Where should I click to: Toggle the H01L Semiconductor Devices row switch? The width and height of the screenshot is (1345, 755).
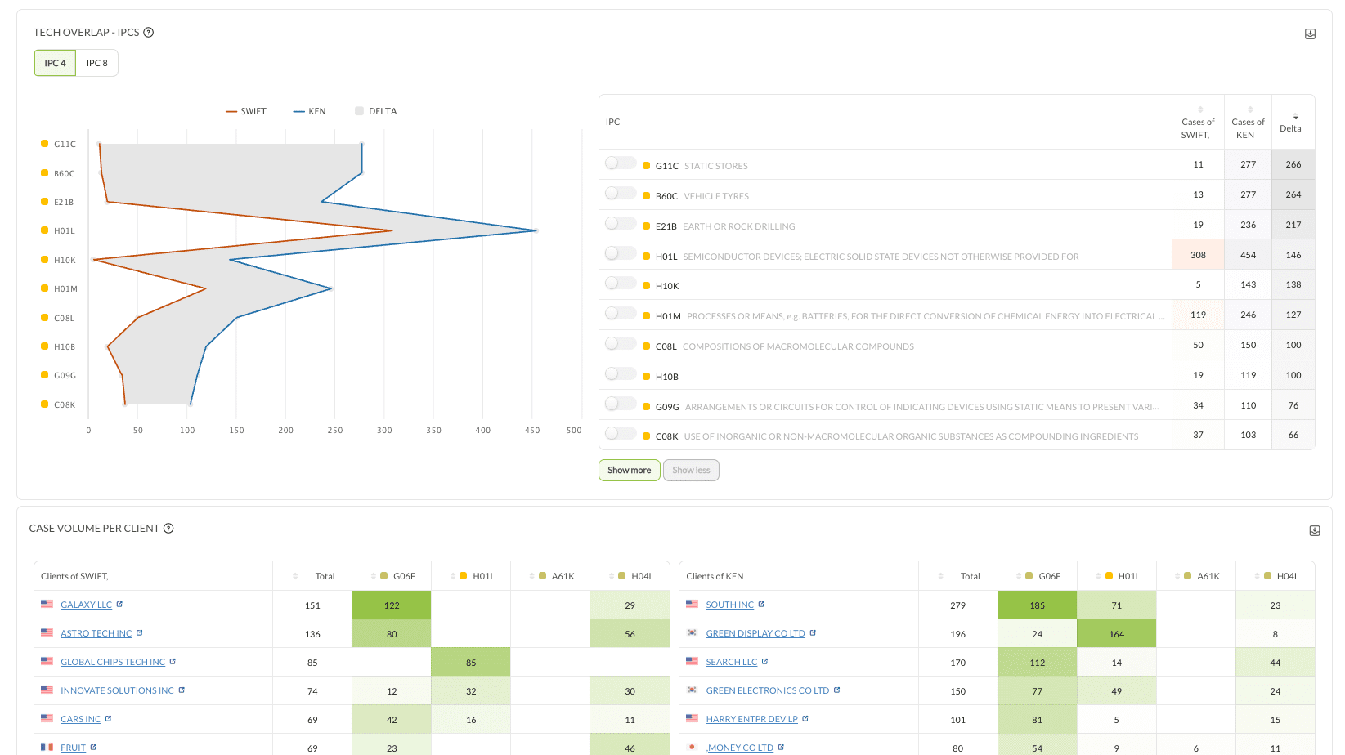tap(621, 254)
